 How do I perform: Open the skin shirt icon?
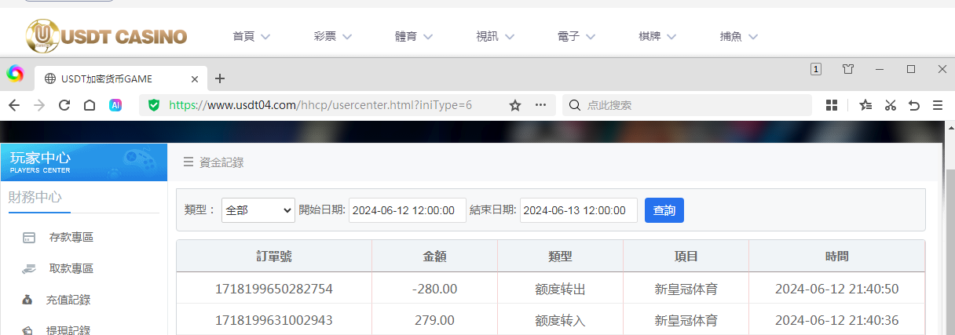point(848,69)
